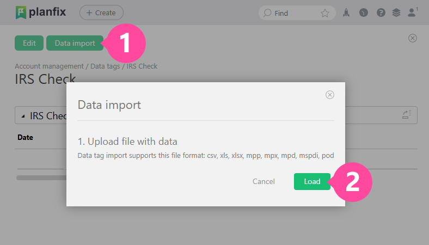Open the user profile icon
Screen dimensions: 429x245
412,13
